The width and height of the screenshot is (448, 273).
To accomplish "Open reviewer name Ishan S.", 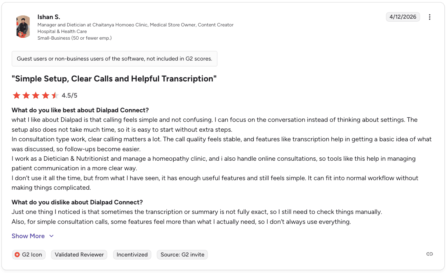I will coord(49,17).
